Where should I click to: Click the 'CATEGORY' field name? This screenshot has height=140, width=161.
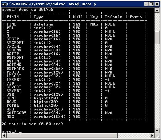(x=16, y=113)
